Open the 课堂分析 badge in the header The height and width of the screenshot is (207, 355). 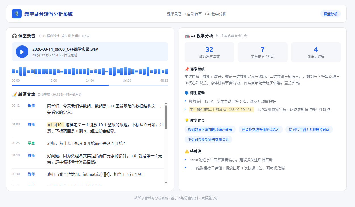(x=331, y=14)
